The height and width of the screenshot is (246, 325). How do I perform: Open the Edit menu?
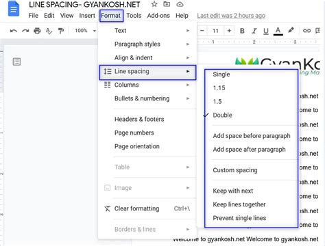(49, 16)
